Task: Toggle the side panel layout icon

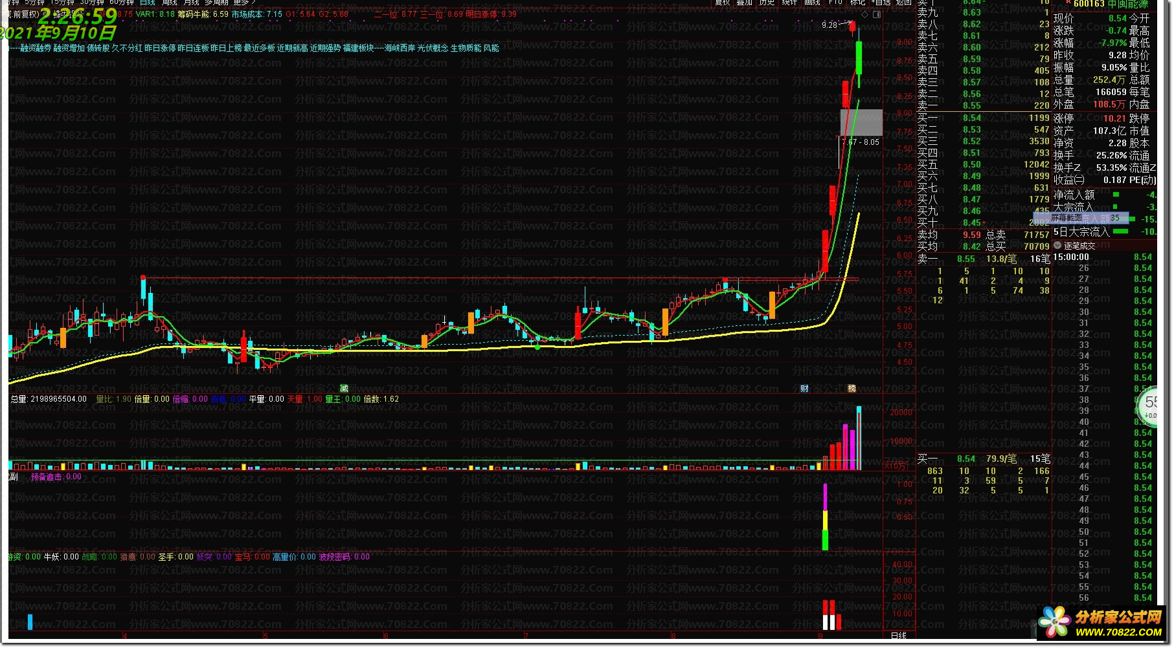Action: [x=876, y=14]
